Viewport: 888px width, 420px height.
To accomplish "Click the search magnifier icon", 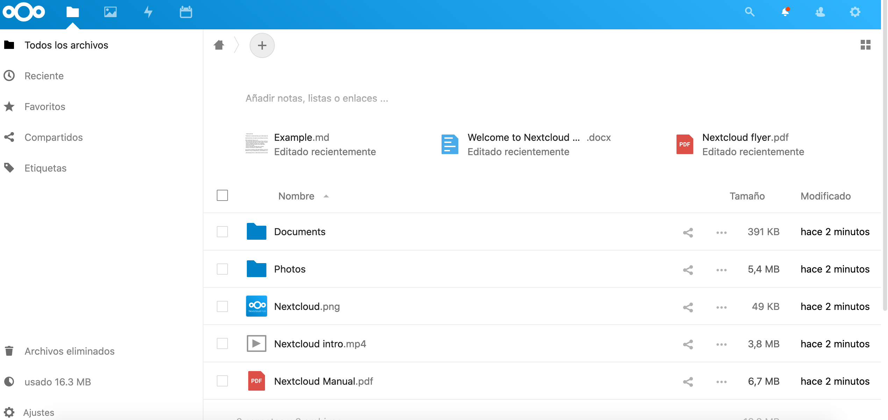I will [x=750, y=12].
